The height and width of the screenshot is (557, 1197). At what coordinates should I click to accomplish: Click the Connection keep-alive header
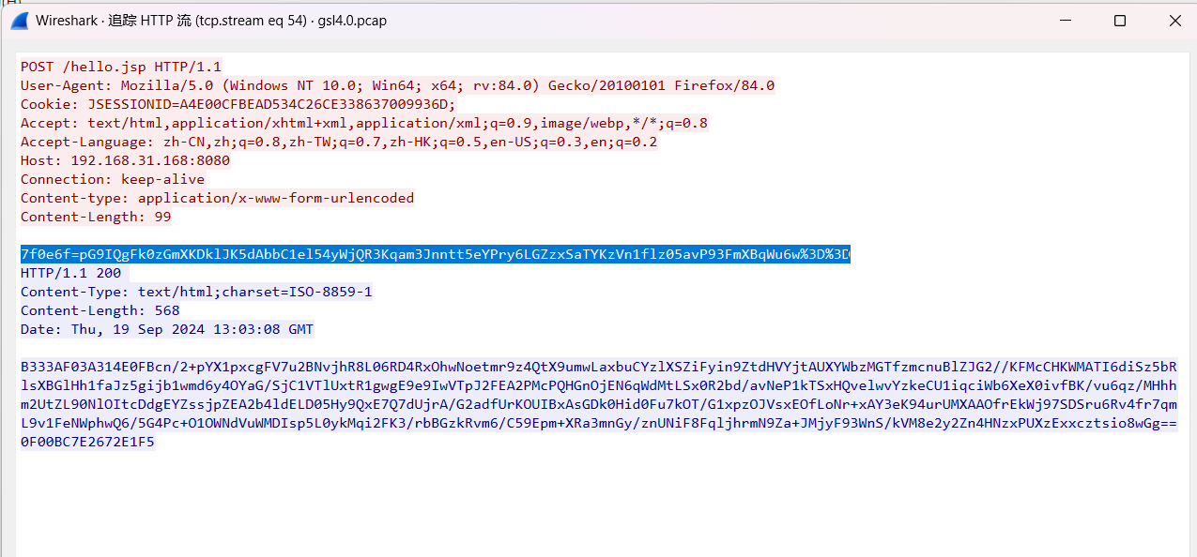point(113,179)
